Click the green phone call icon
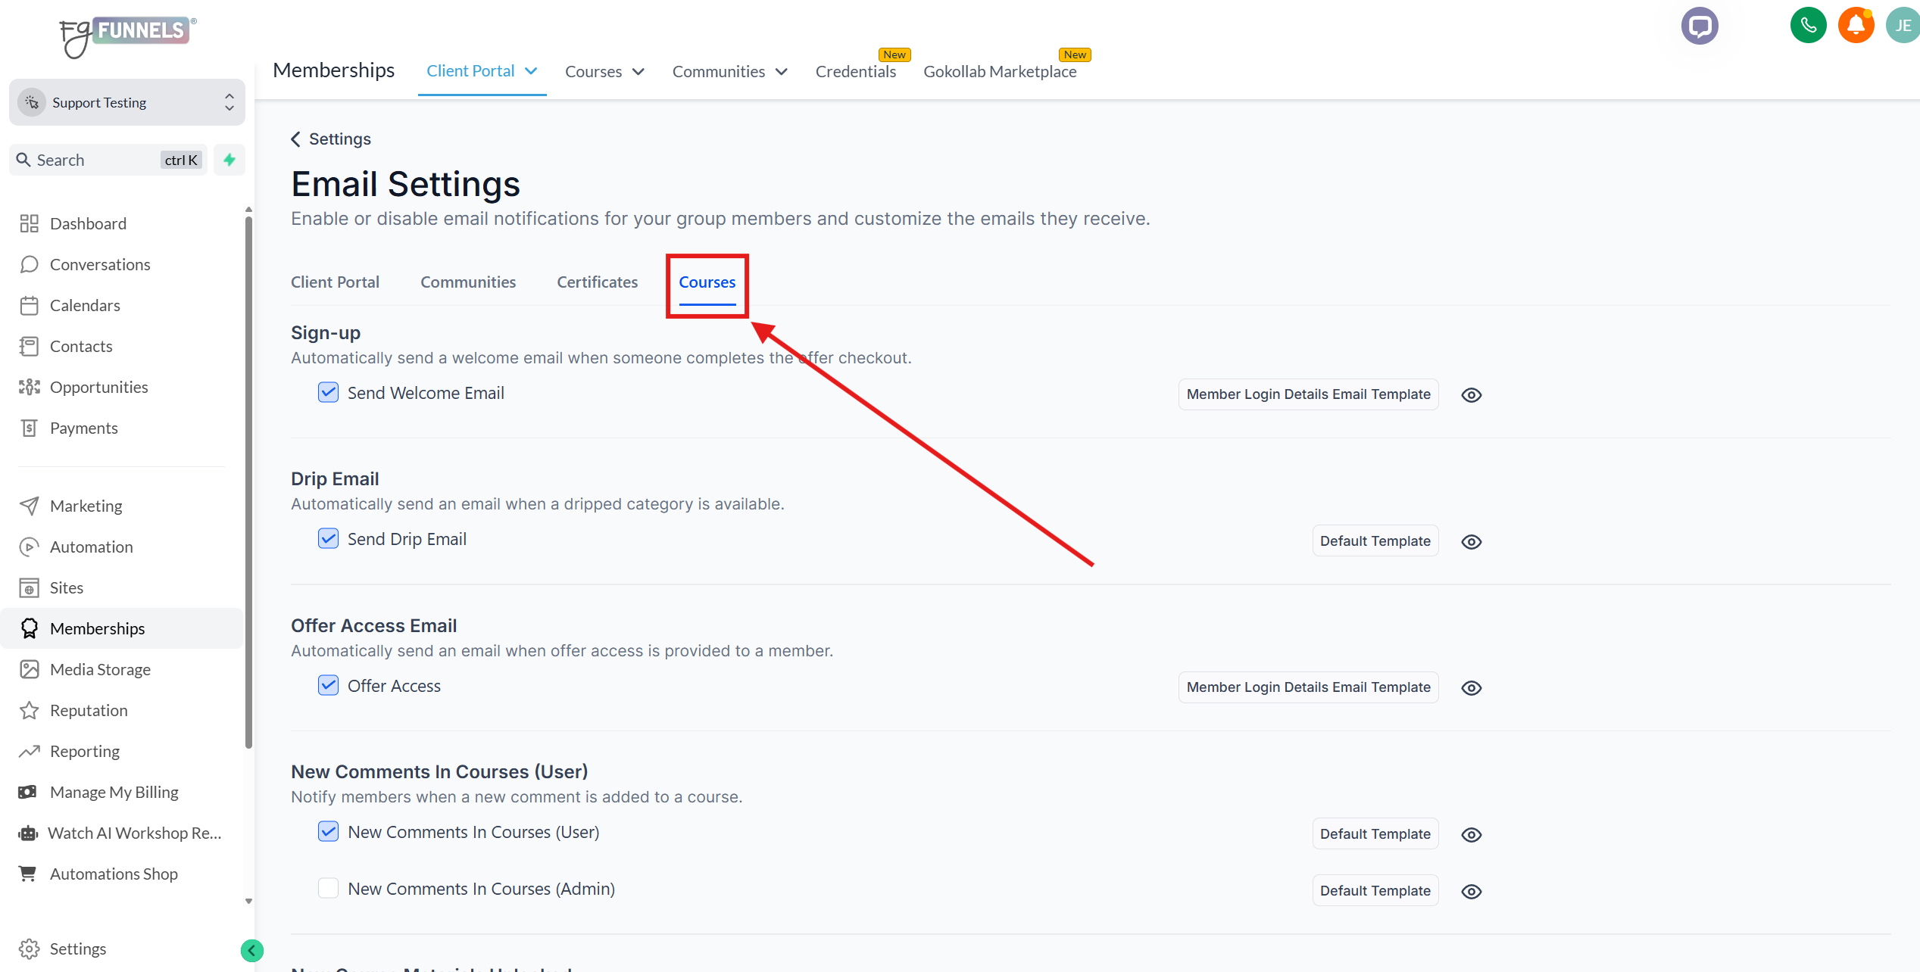 pyautogui.click(x=1808, y=26)
